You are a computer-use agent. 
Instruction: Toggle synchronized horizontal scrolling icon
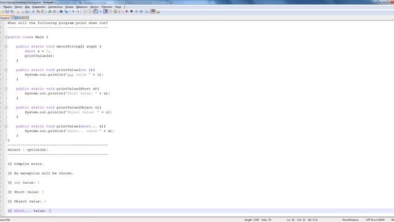(x=89, y=12)
